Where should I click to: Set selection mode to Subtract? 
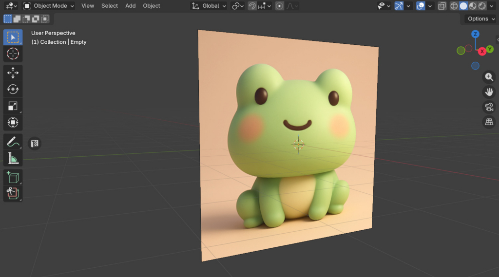click(x=26, y=19)
